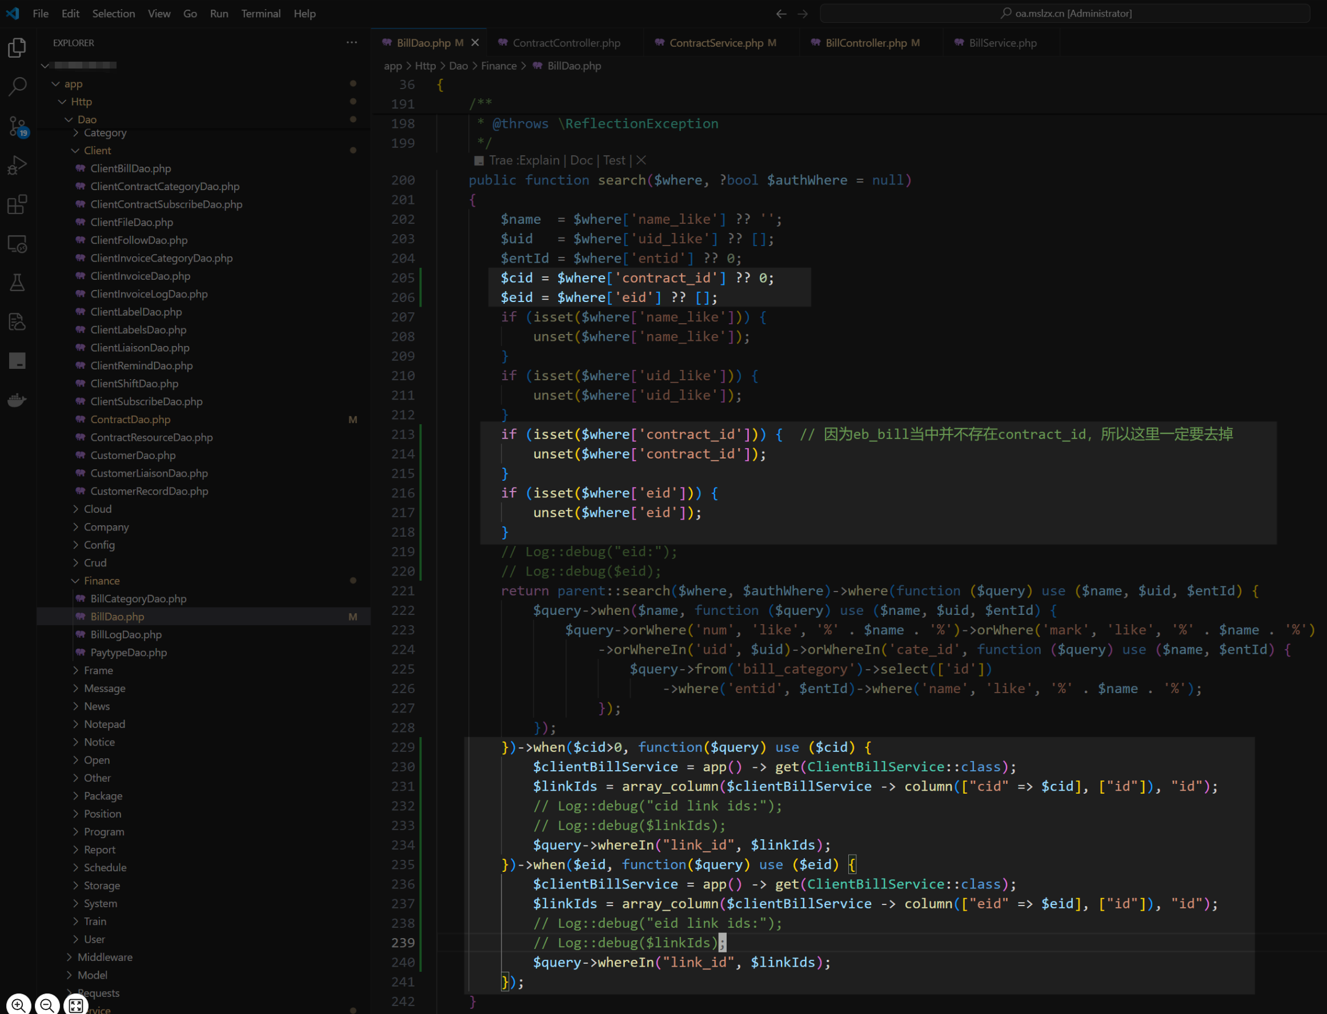The height and width of the screenshot is (1014, 1327).
Task: Dismiss the Trae code lens bar
Action: click(641, 160)
